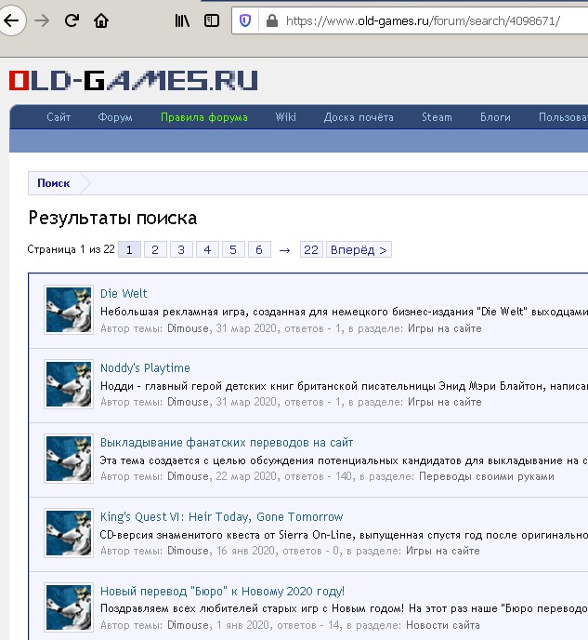Open Правила форума in the navigation bar
The height and width of the screenshot is (640, 588).
coord(204,117)
